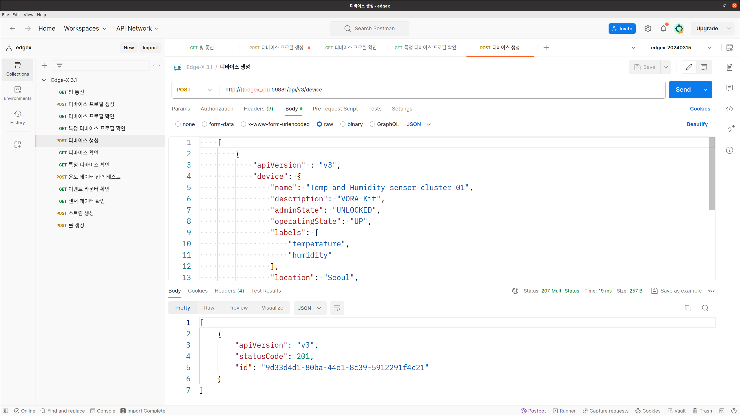This screenshot has height=416, width=740.
Task: Click the Cookies link near Send
Action: pos(700,109)
